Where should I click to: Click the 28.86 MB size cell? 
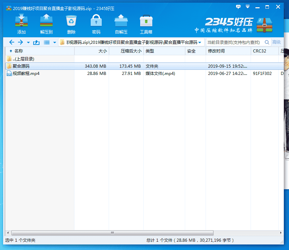[97, 74]
